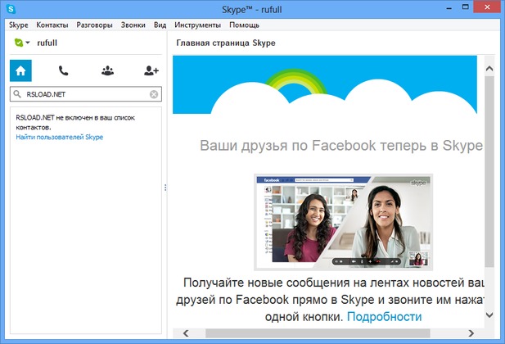Click the 'не включен в ваш список' message
Image resolution: width=505 pixels, height=344 pixels.
pos(75,122)
